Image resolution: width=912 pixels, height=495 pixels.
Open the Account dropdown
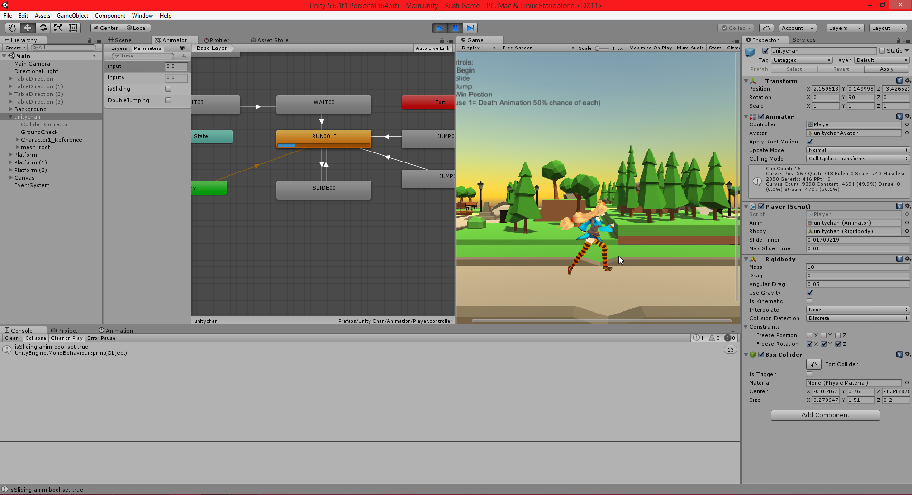[x=798, y=28]
